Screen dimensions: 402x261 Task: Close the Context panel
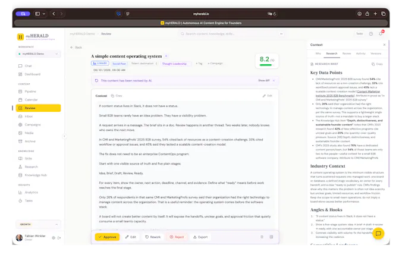click(384, 45)
